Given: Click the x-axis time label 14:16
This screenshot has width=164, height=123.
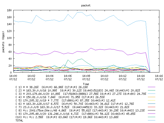Looking at the screenshot, I should pyautogui.click(x=159, y=76).
